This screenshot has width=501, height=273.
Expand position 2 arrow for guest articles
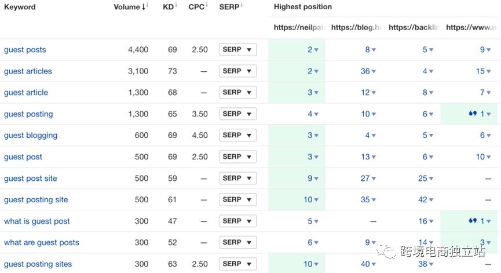(316, 72)
